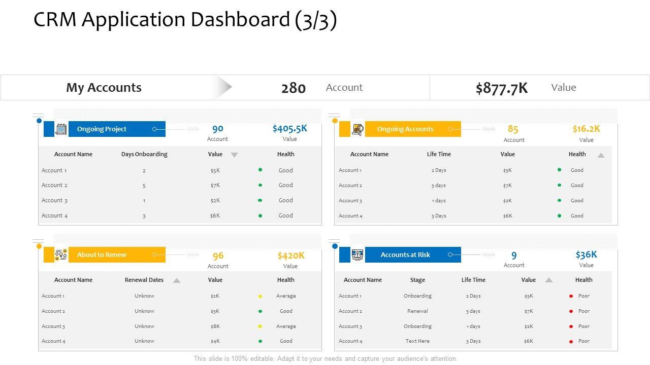Select the Ongoing Project header tab
This screenshot has height=365, width=650.
coord(117,129)
